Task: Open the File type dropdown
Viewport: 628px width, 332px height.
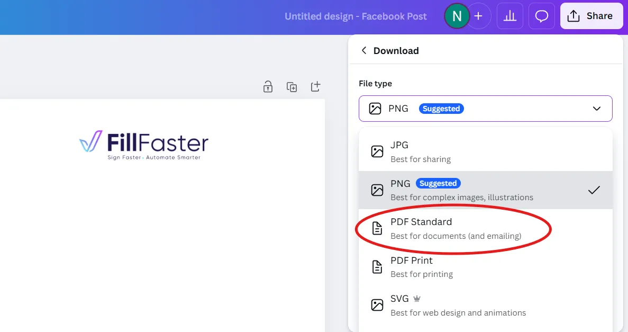Action: 485,109
